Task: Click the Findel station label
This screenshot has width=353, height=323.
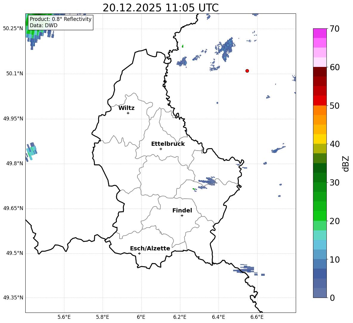Action: pyautogui.click(x=182, y=210)
